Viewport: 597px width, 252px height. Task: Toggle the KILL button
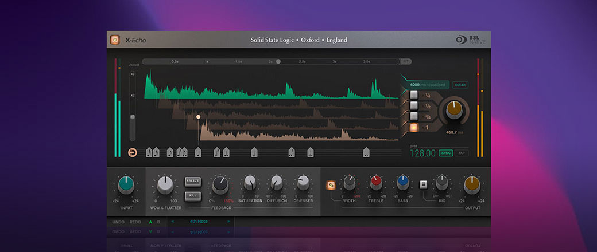pos(193,196)
